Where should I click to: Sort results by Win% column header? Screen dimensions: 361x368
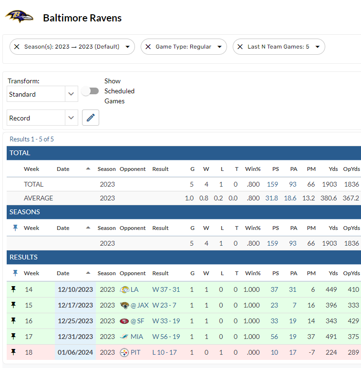point(252,273)
